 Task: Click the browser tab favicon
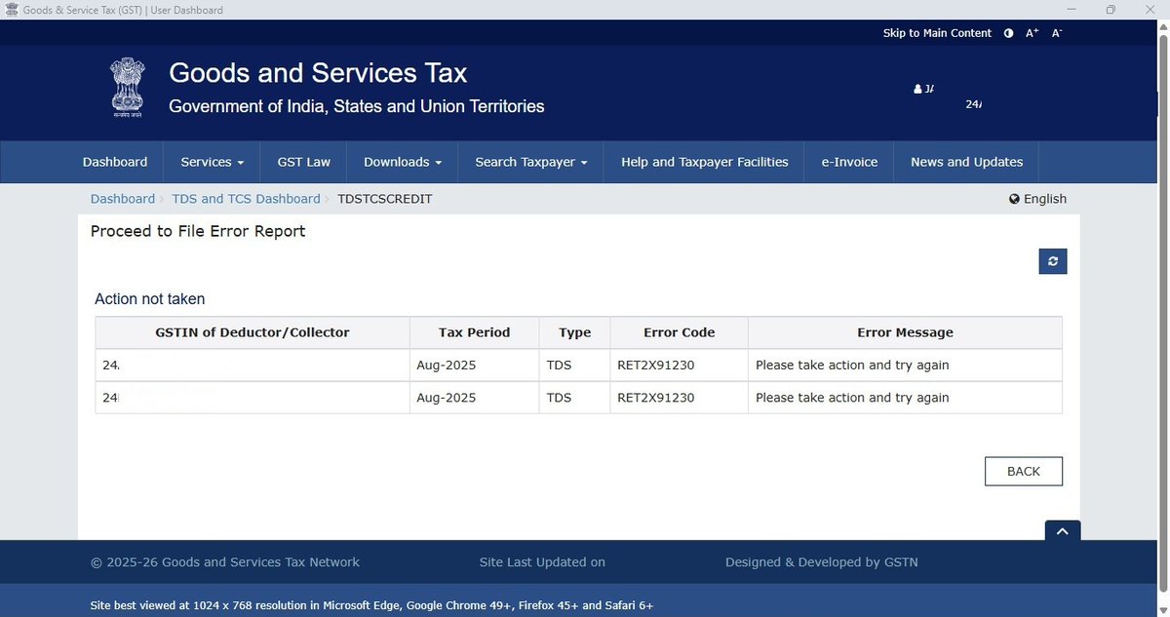11,10
